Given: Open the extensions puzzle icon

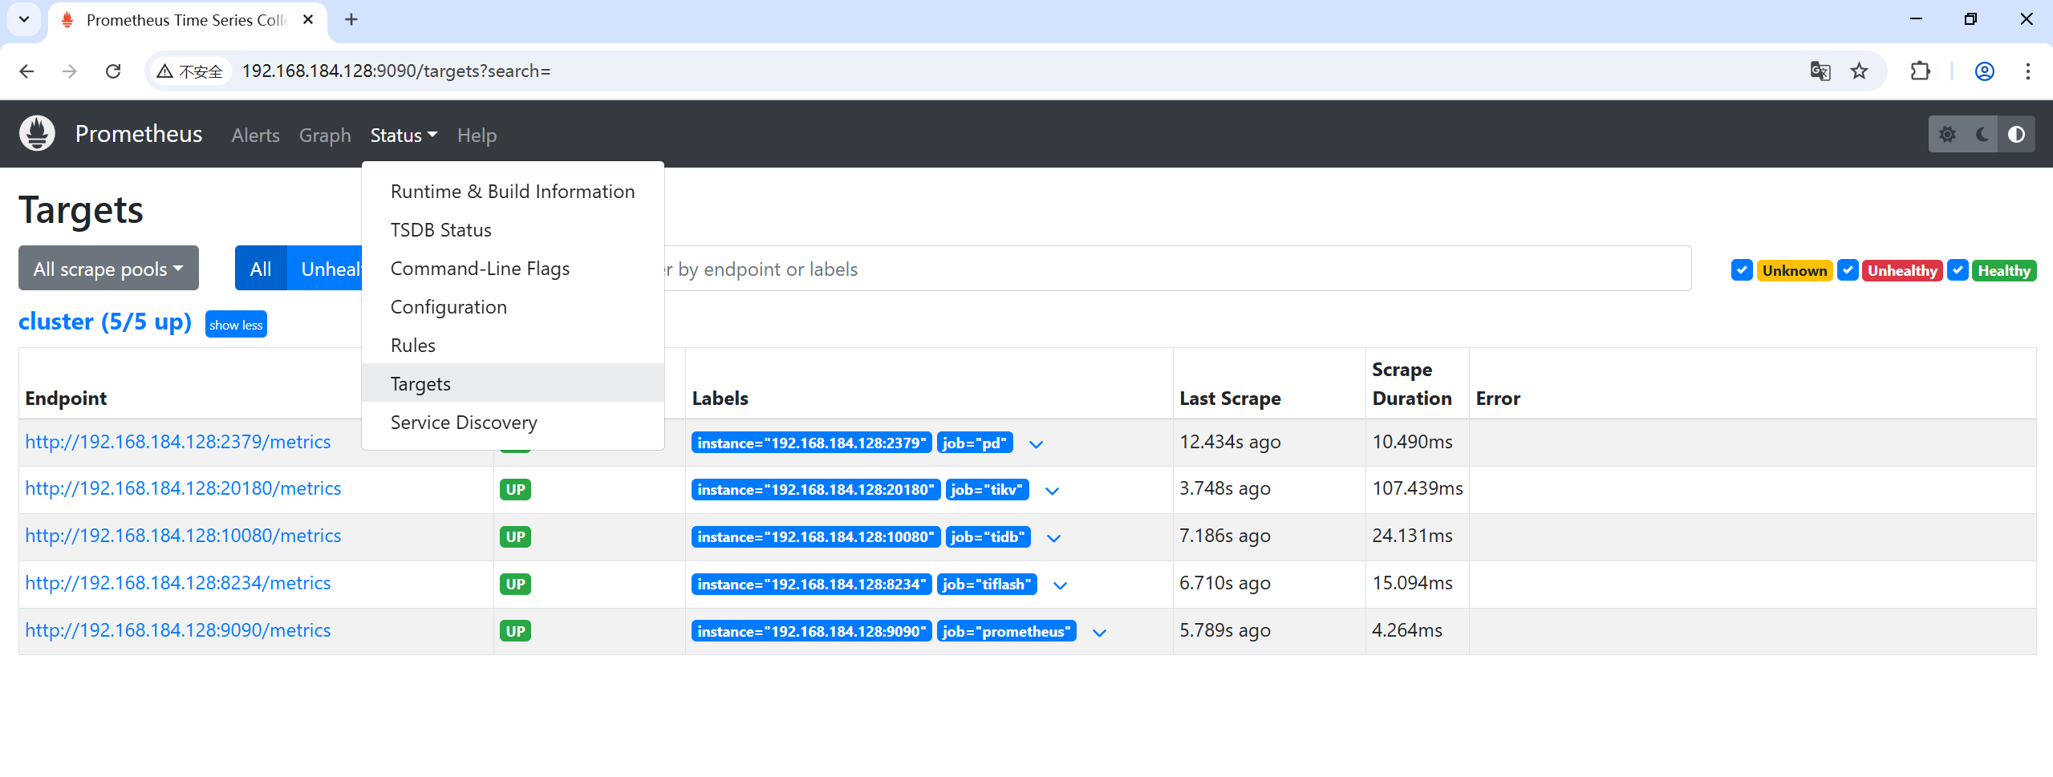Looking at the screenshot, I should [1921, 71].
